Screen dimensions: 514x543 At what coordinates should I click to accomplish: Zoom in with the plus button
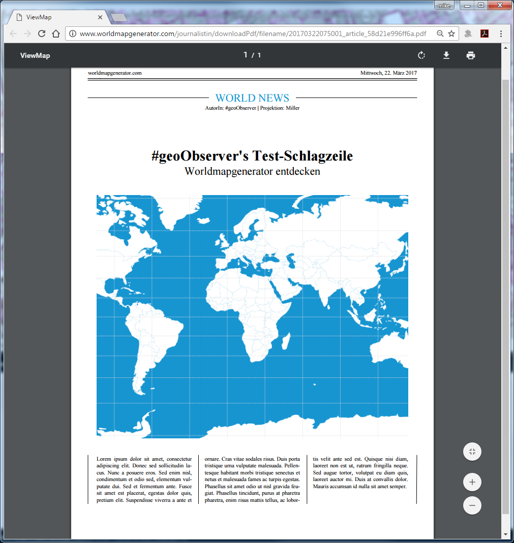click(472, 482)
